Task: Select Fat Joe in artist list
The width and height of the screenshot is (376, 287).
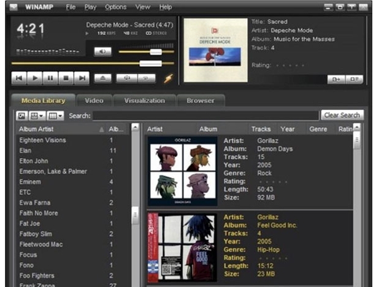Action: (x=73, y=223)
